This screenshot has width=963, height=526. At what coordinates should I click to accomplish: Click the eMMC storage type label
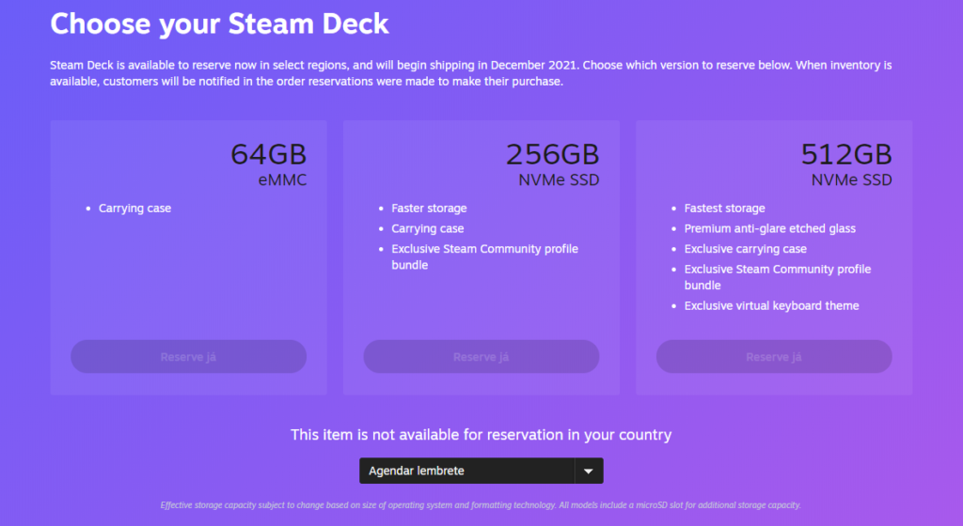pyautogui.click(x=282, y=180)
